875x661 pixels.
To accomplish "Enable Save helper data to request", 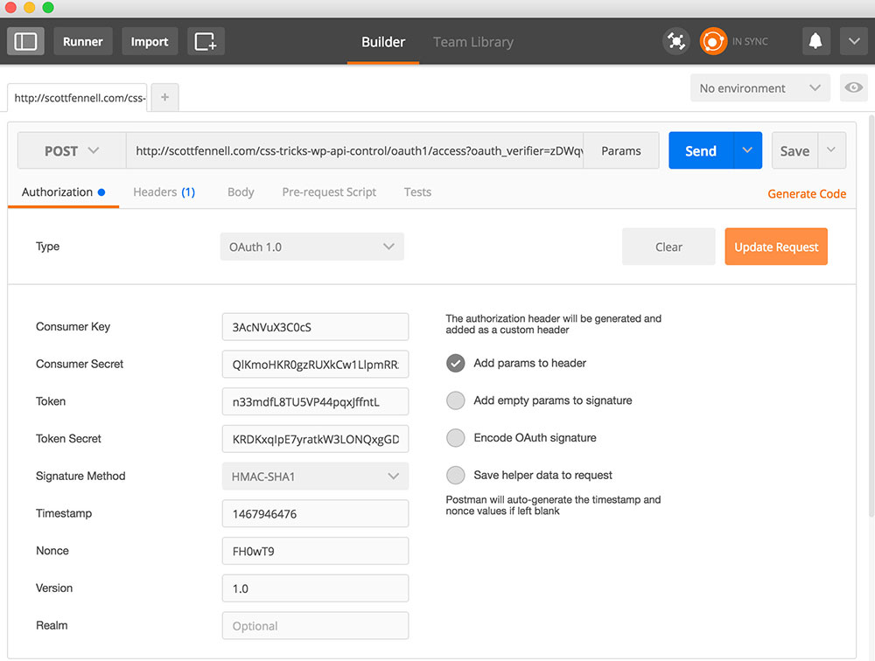I will 455,476.
